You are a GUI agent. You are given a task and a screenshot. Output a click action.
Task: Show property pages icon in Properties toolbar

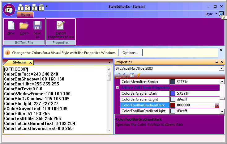tap(132, 75)
